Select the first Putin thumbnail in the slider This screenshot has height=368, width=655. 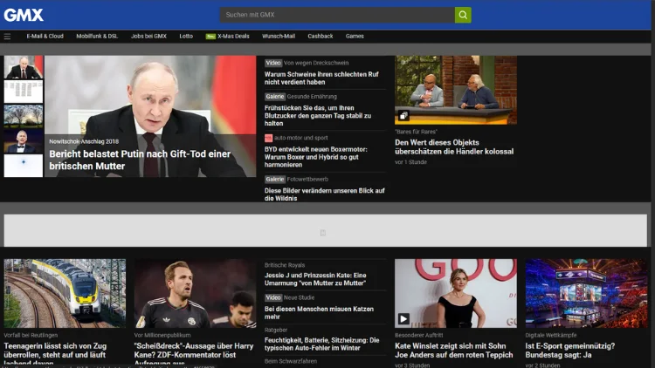point(23,67)
